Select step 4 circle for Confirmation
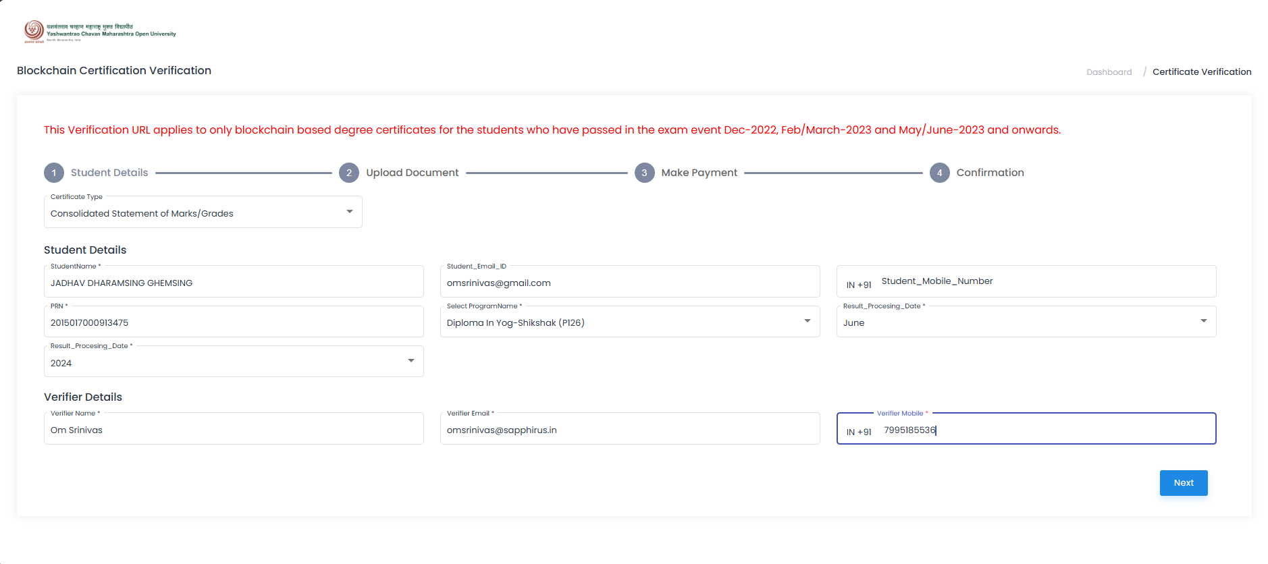 939,173
